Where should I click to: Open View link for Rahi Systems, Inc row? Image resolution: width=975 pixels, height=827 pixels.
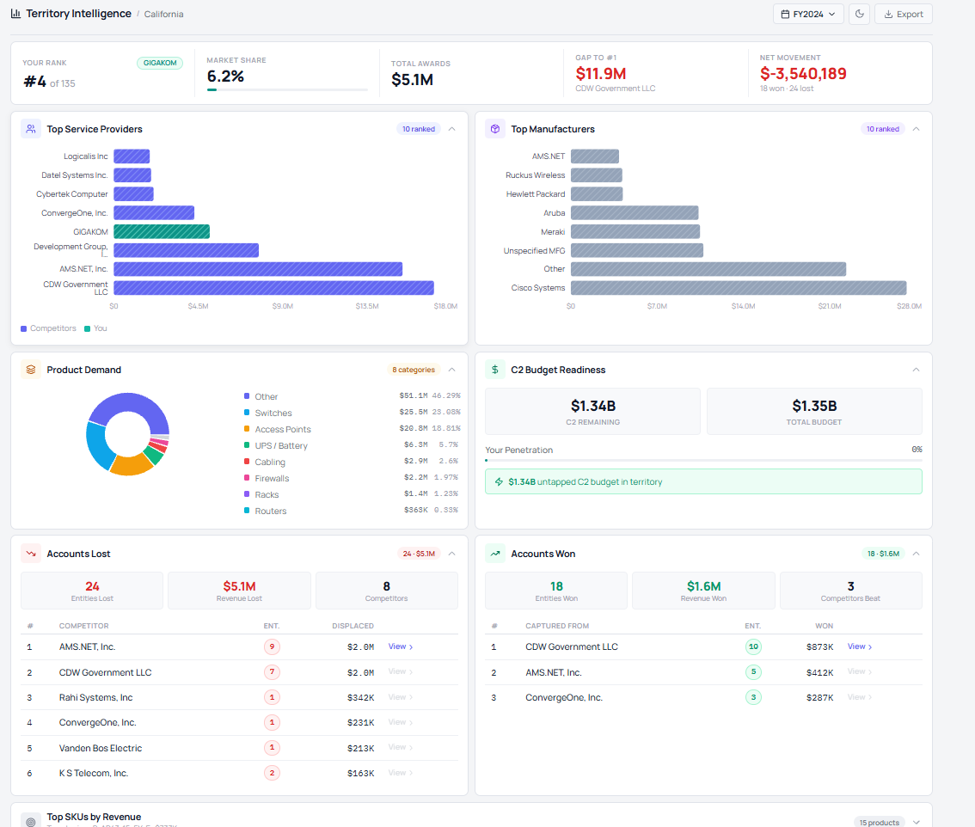coord(401,697)
